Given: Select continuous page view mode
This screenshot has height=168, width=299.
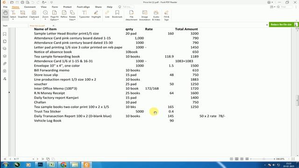Looking at the screenshot, I should pos(237,159).
